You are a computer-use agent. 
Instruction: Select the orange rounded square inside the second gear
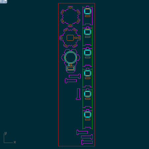click(x=70, y=38)
